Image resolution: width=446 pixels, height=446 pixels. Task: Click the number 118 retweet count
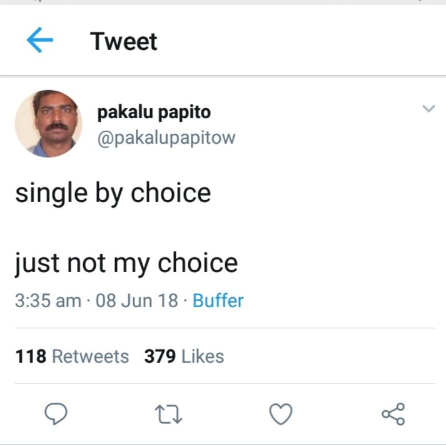(31, 357)
